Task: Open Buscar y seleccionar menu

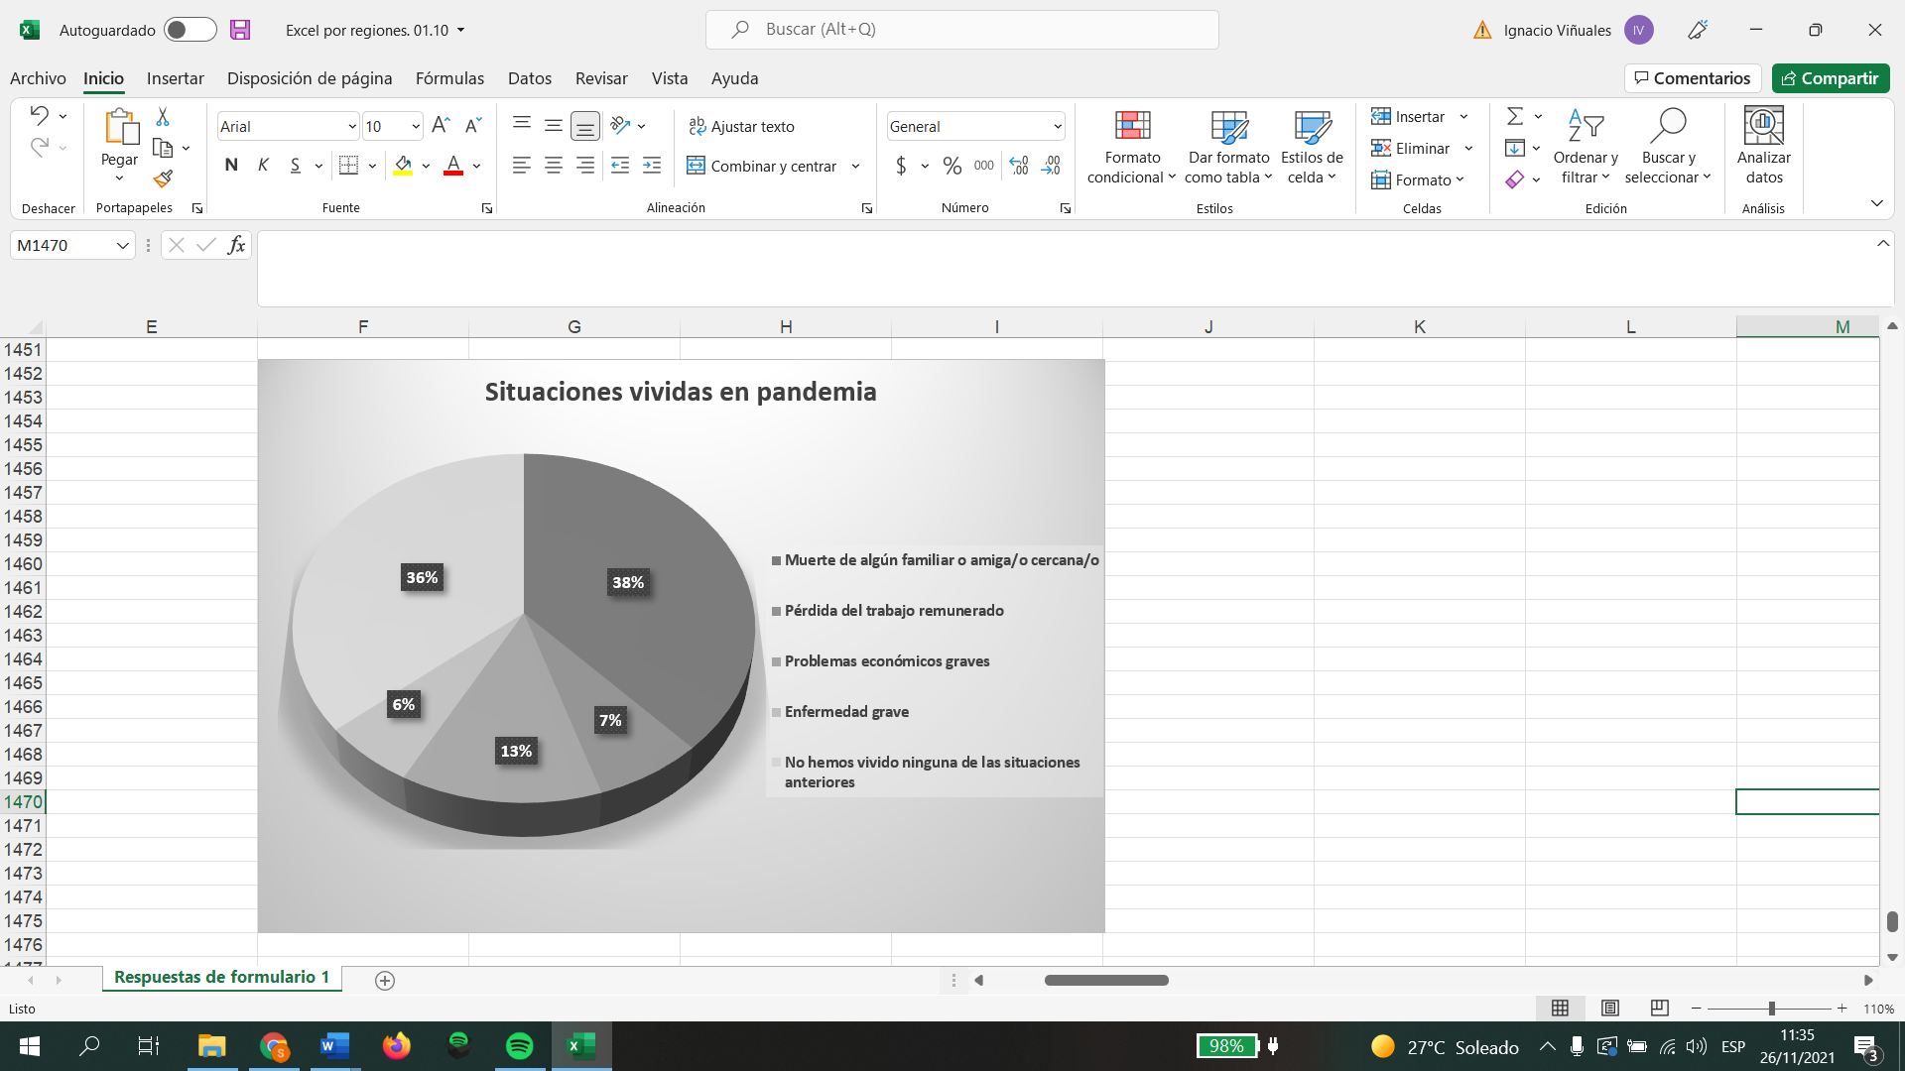Action: 1668,147
